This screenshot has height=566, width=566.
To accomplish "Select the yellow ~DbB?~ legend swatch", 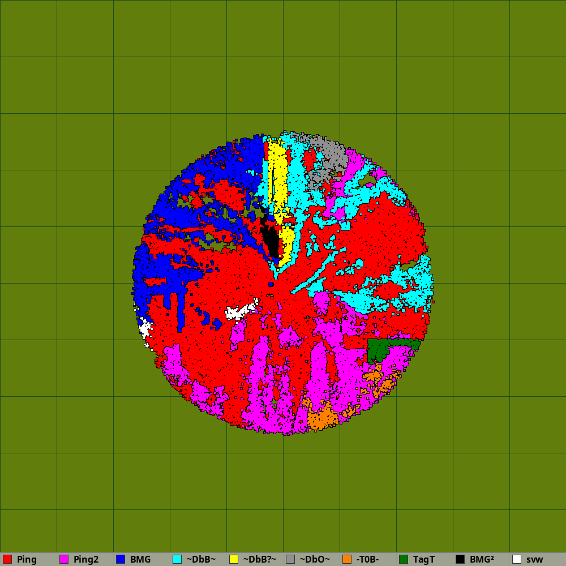I will tap(234, 559).
